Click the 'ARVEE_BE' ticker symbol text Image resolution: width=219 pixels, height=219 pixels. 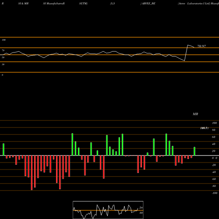[x=148, y=4]
